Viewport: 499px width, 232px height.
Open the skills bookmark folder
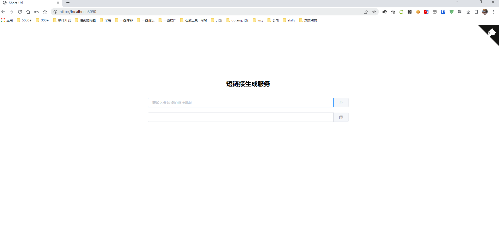point(289,20)
